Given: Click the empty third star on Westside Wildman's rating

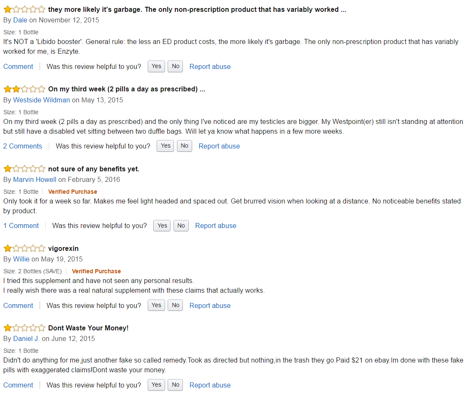Looking at the screenshot, I should pos(24,89).
